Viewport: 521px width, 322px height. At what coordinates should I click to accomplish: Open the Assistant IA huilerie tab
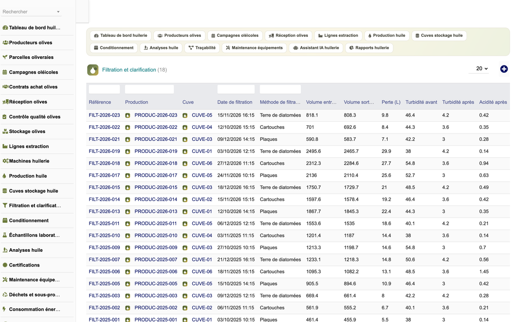coord(316,48)
